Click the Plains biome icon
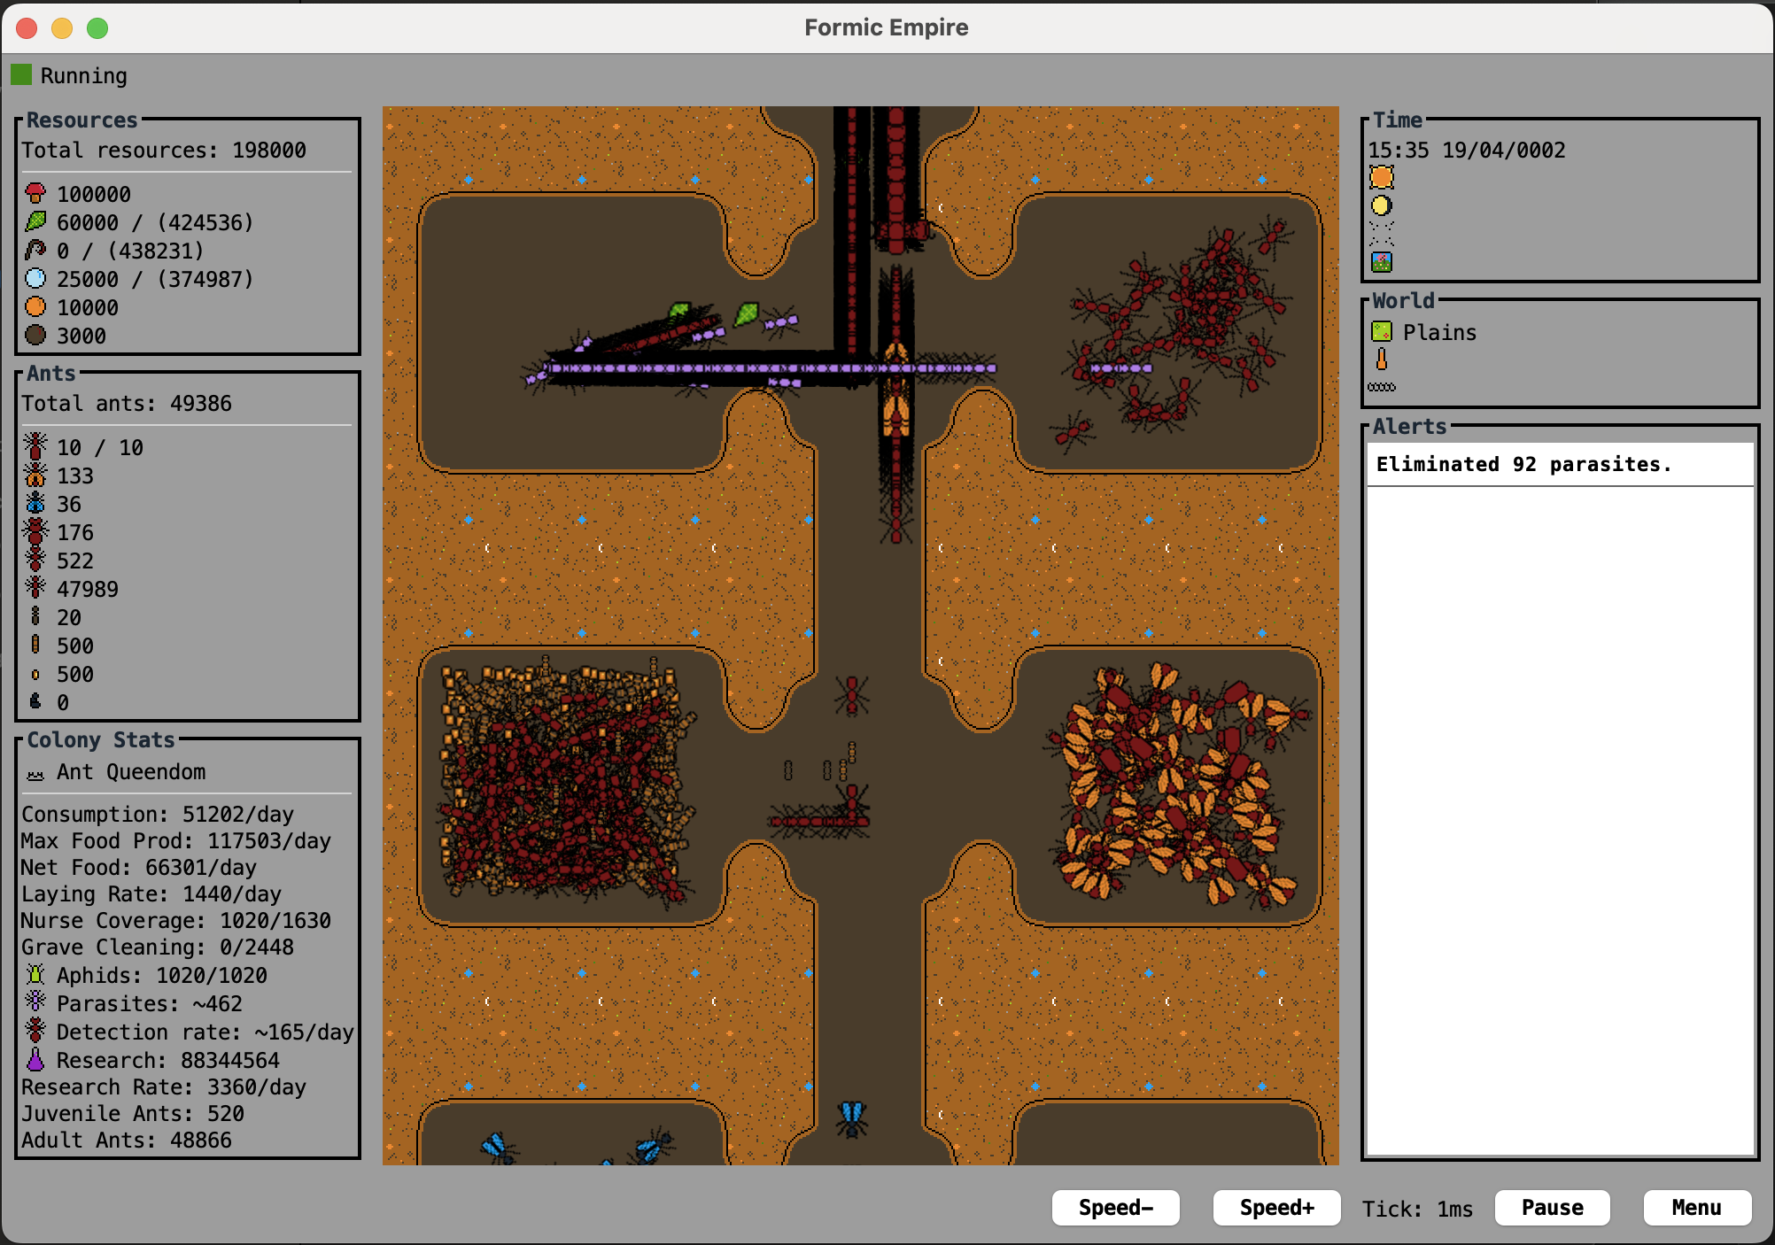Viewport: 1775px width, 1245px height. 1381,331
